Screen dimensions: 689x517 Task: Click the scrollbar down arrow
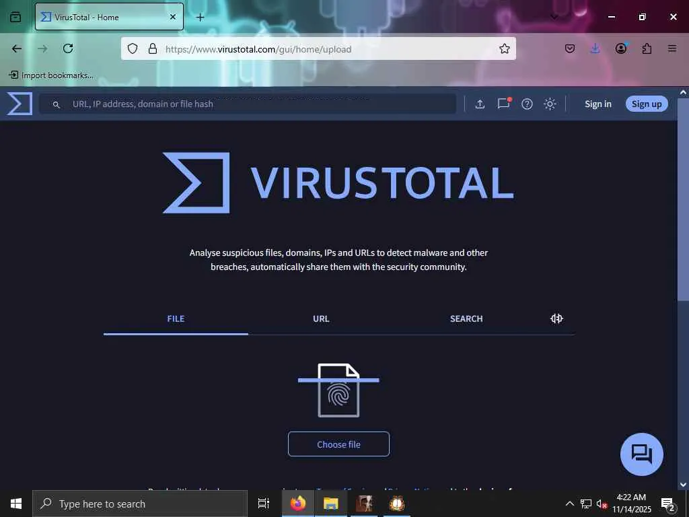(683, 485)
